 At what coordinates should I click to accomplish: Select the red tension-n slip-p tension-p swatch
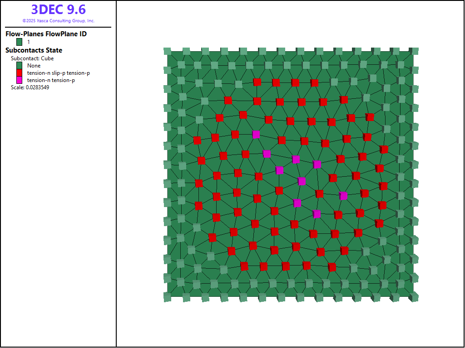[x=20, y=73]
